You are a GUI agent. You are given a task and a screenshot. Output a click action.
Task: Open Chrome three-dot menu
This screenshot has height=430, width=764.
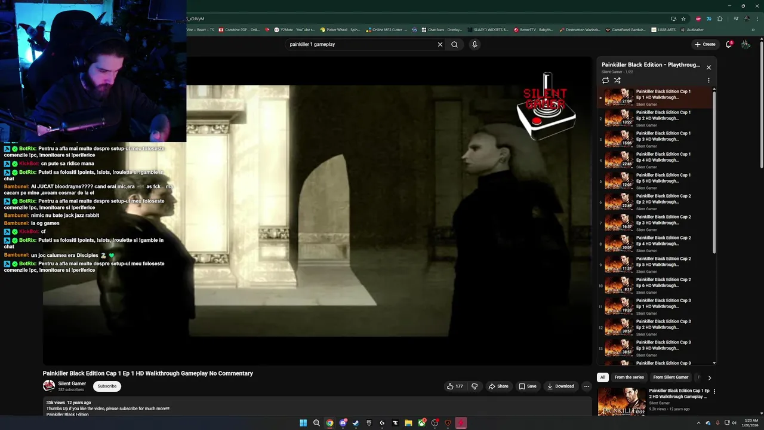[757, 19]
